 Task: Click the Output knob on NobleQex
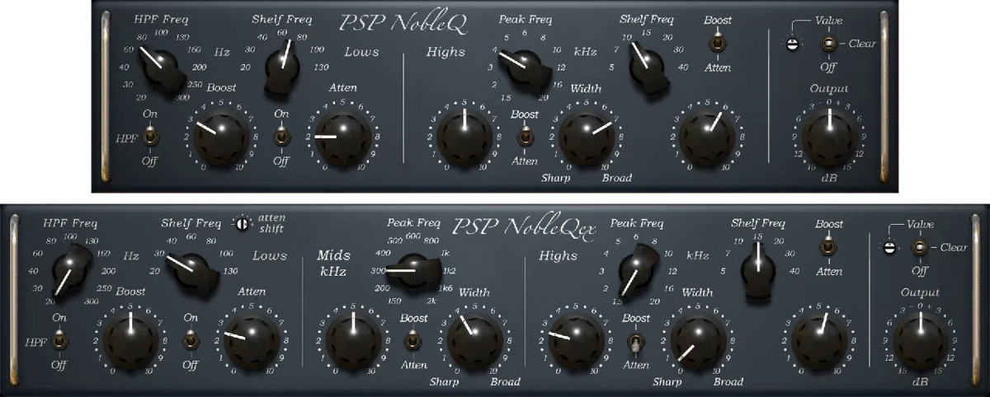(x=920, y=336)
